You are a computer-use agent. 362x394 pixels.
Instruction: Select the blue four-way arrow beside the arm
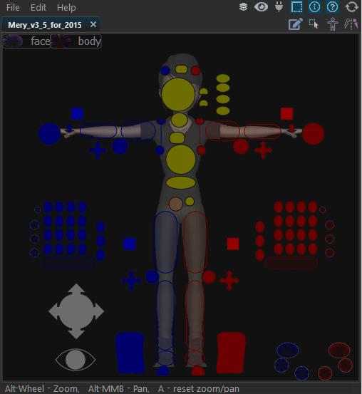tap(98, 150)
